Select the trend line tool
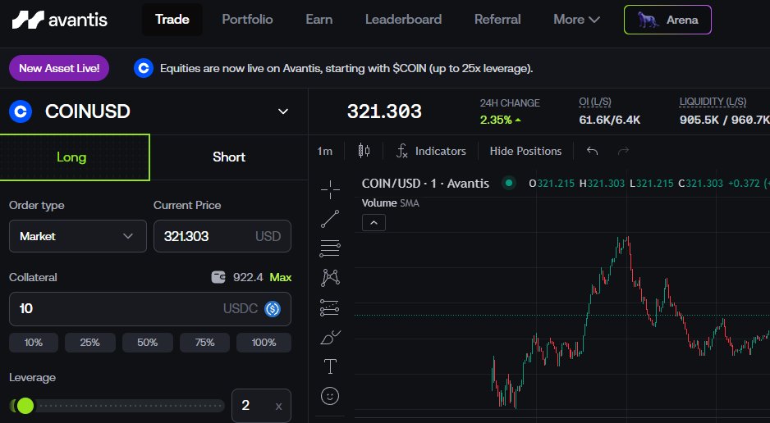 click(x=330, y=219)
